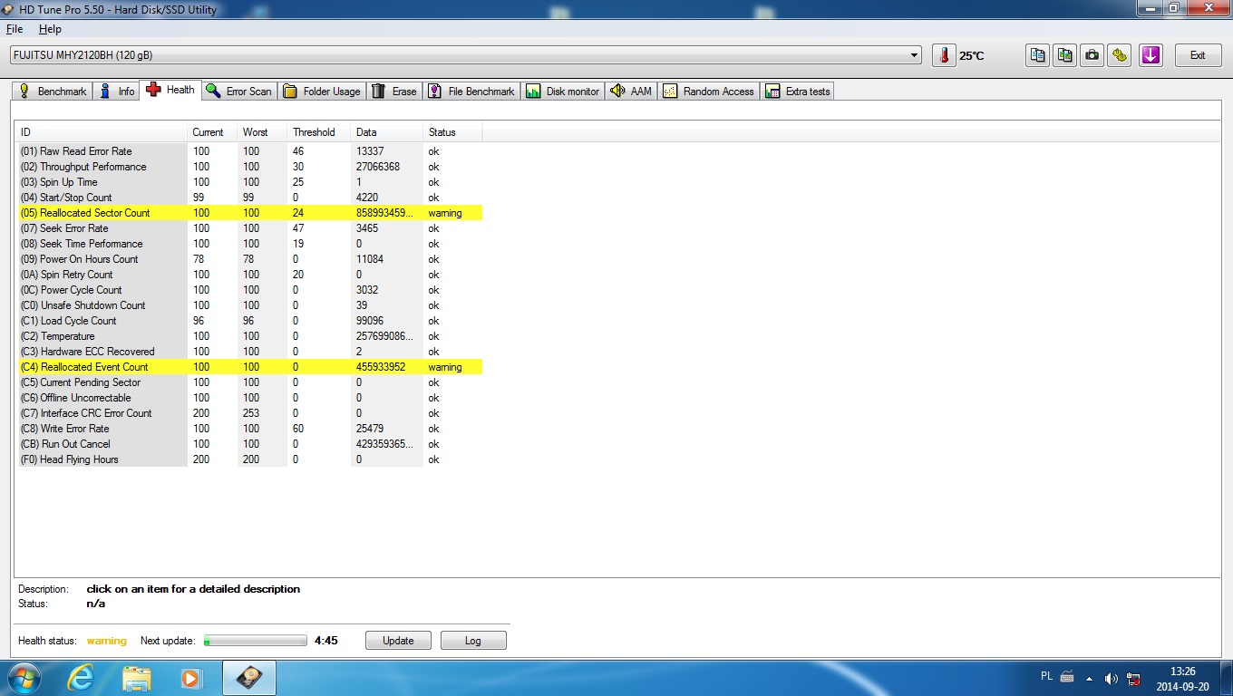The height and width of the screenshot is (696, 1233).
Task: Open the Erase tab
Action: (394, 91)
